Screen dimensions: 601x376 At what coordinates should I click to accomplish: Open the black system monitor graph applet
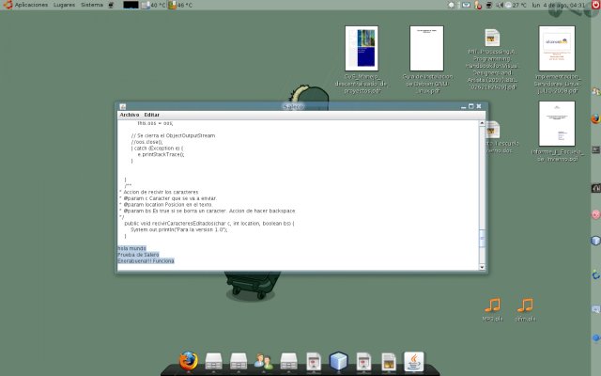[x=131, y=6]
